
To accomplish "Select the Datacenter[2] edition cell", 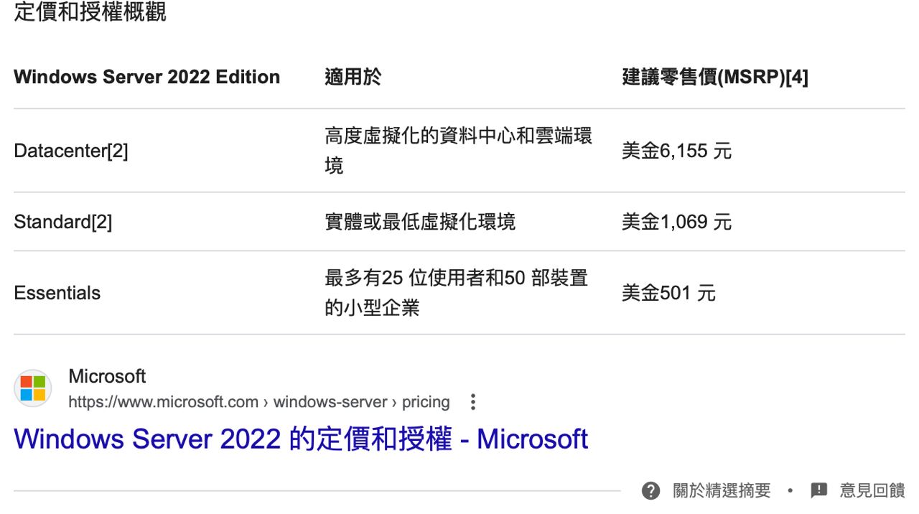I will click(x=71, y=151).
